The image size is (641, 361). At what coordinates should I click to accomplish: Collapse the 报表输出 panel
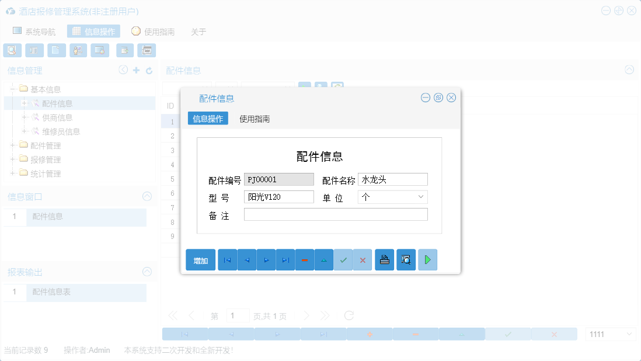(x=147, y=272)
